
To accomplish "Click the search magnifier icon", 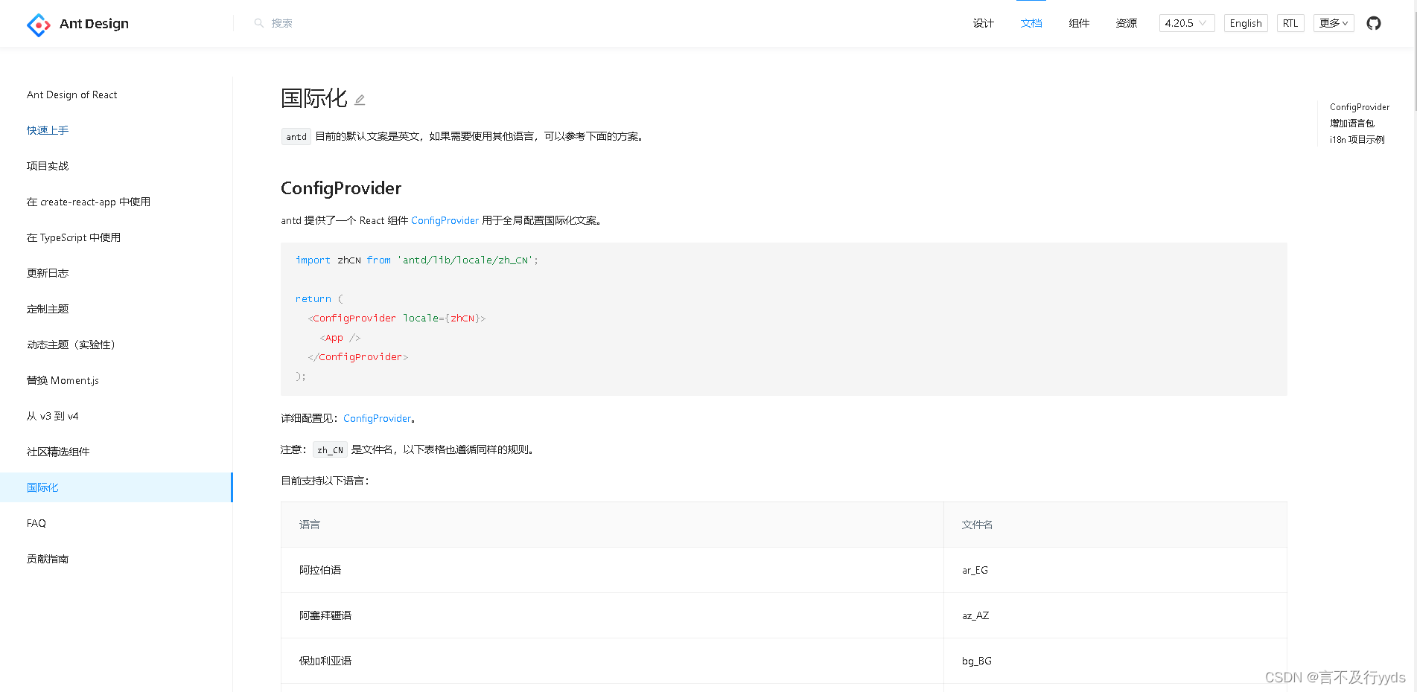I will 259,23.
